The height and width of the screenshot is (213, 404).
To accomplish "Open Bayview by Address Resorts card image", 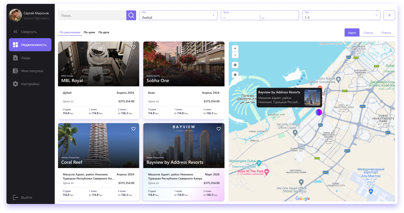I will [x=184, y=145].
